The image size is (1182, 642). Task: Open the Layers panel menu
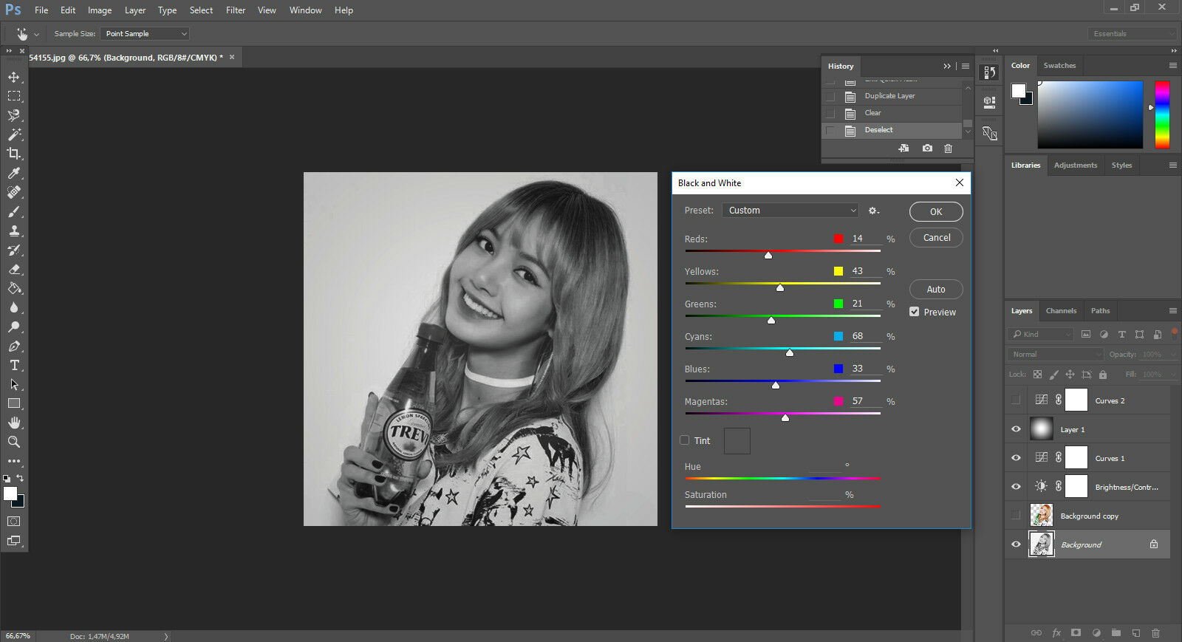[x=1172, y=311]
